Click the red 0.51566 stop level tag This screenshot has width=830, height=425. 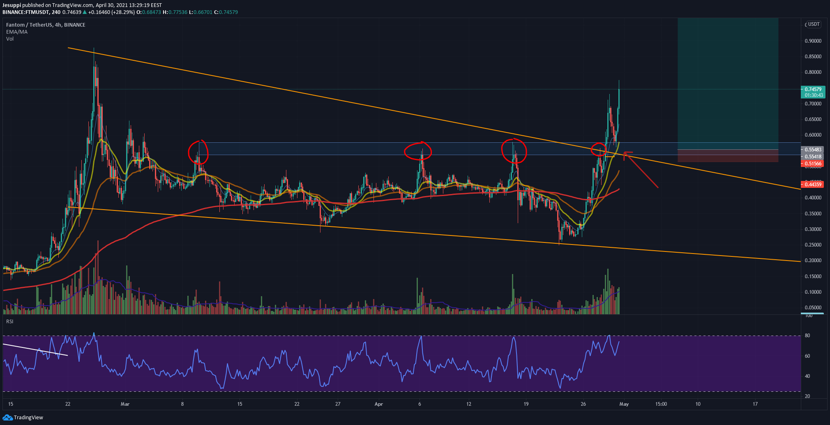[x=813, y=164]
